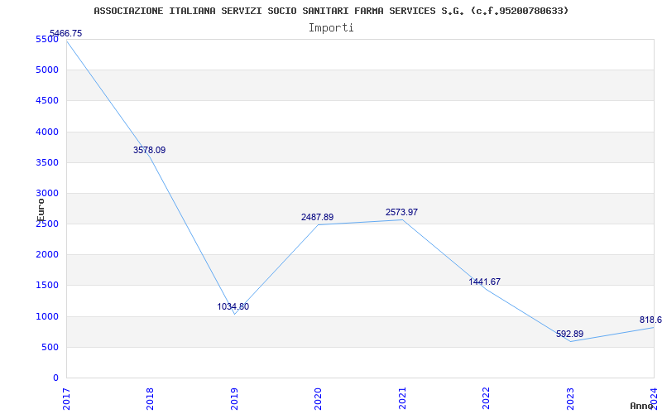Click the Associazione Italiana chart title
Image resolution: width=662 pixels, height=414 pixels.
[331, 11]
